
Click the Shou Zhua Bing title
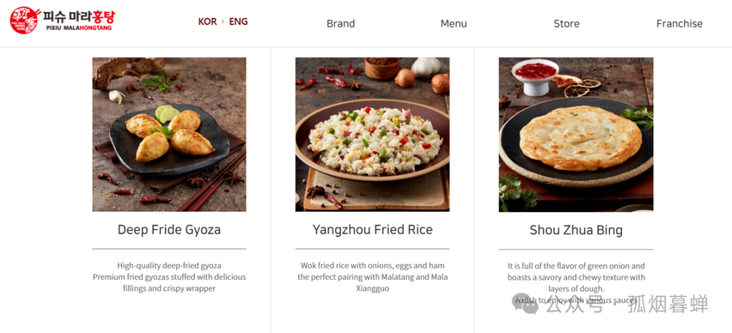[x=576, y=230]
